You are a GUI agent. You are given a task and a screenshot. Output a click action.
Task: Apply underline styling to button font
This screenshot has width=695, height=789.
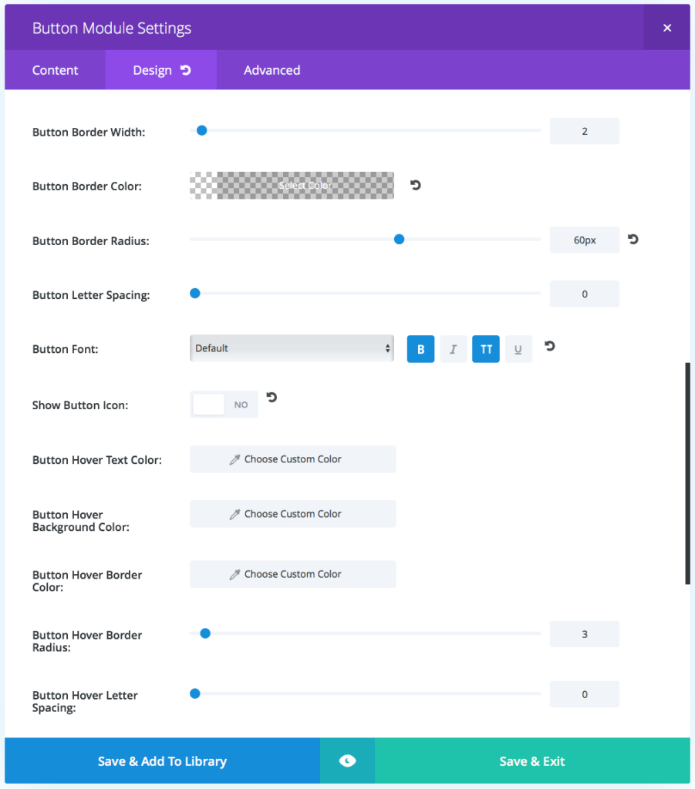(518, 348)
